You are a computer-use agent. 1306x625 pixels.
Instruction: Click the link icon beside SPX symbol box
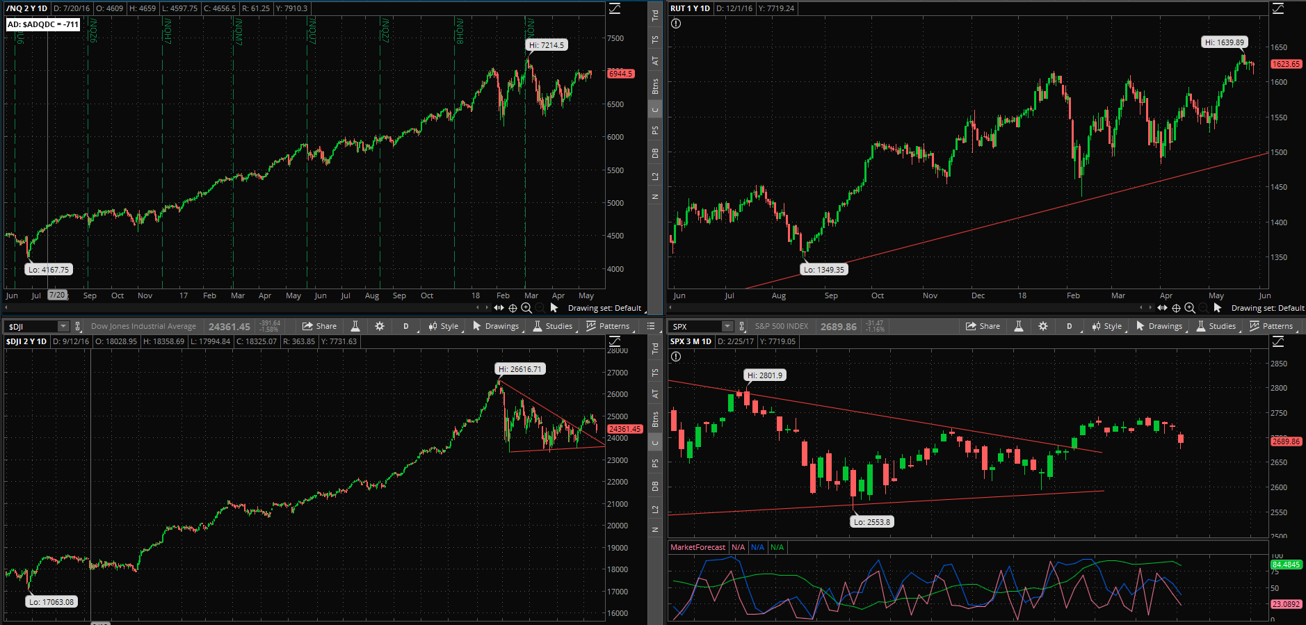pyautogui.click(x=742, y=326)
